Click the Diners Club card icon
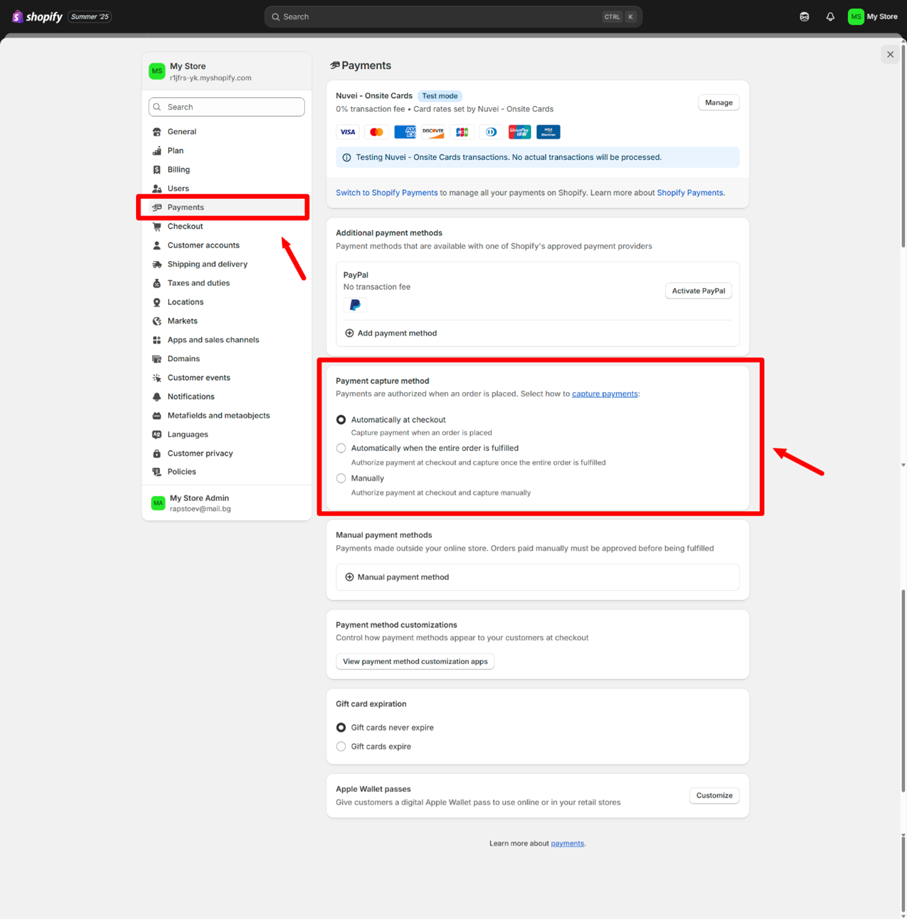The image size is (907, 920). [x=491, y=132]
